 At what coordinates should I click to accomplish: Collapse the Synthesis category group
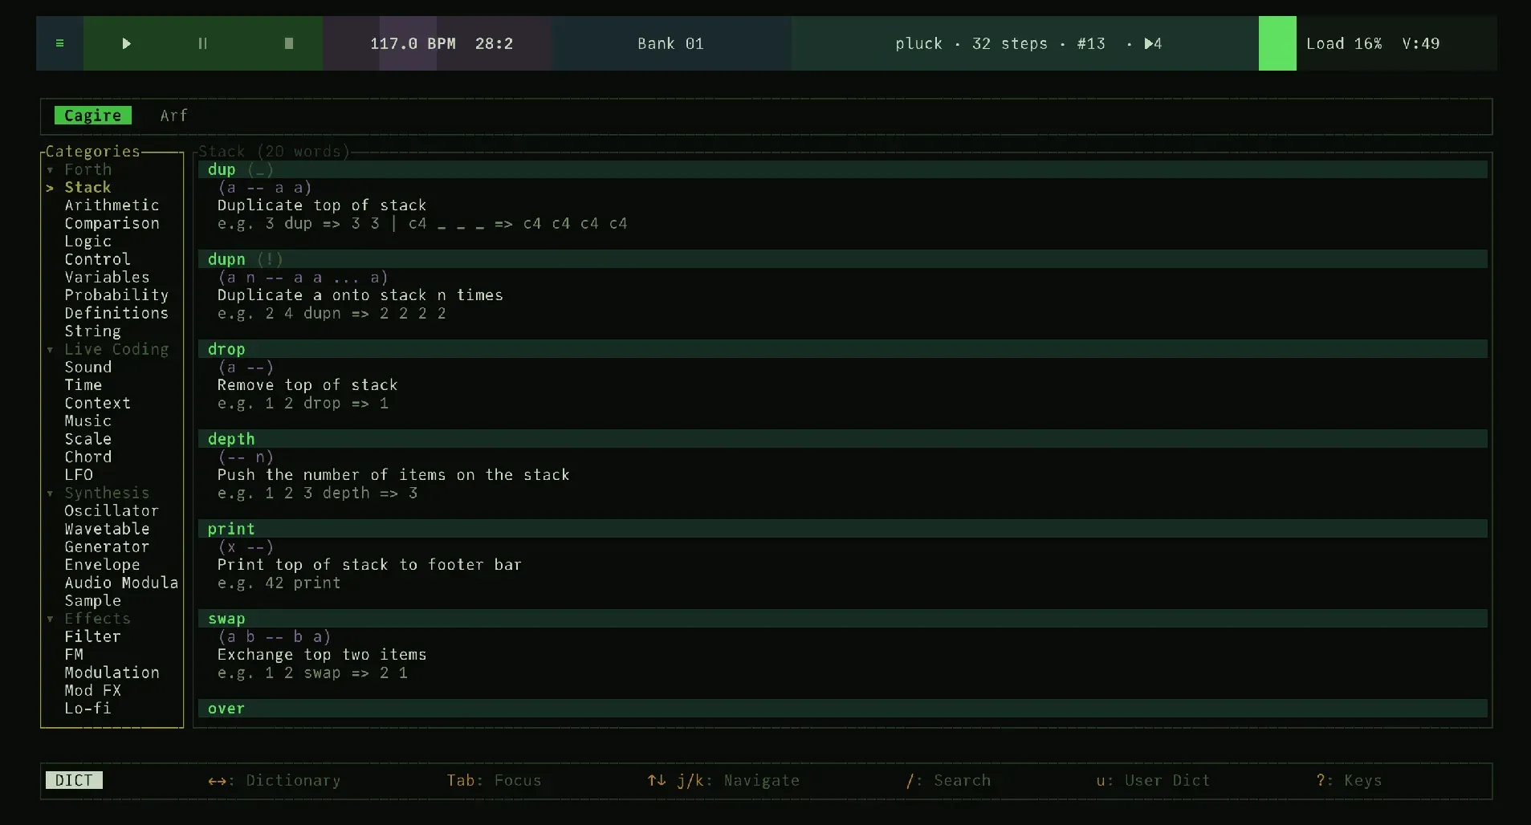[98, 493]
